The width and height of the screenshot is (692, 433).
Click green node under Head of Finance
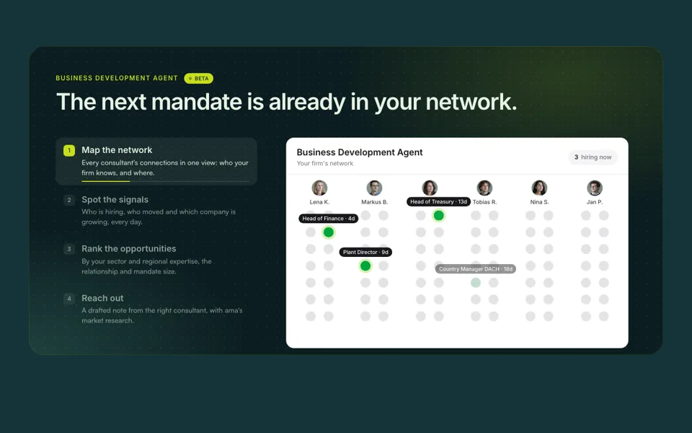click(x=329, y=232)
